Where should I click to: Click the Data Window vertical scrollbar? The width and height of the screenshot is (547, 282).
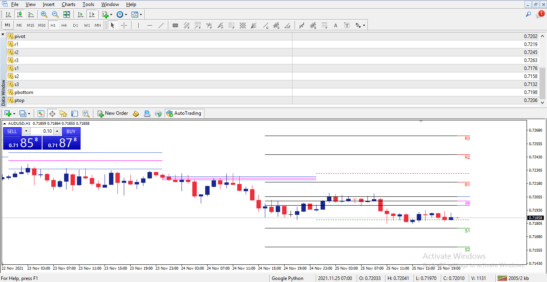[x=543, y=68]
